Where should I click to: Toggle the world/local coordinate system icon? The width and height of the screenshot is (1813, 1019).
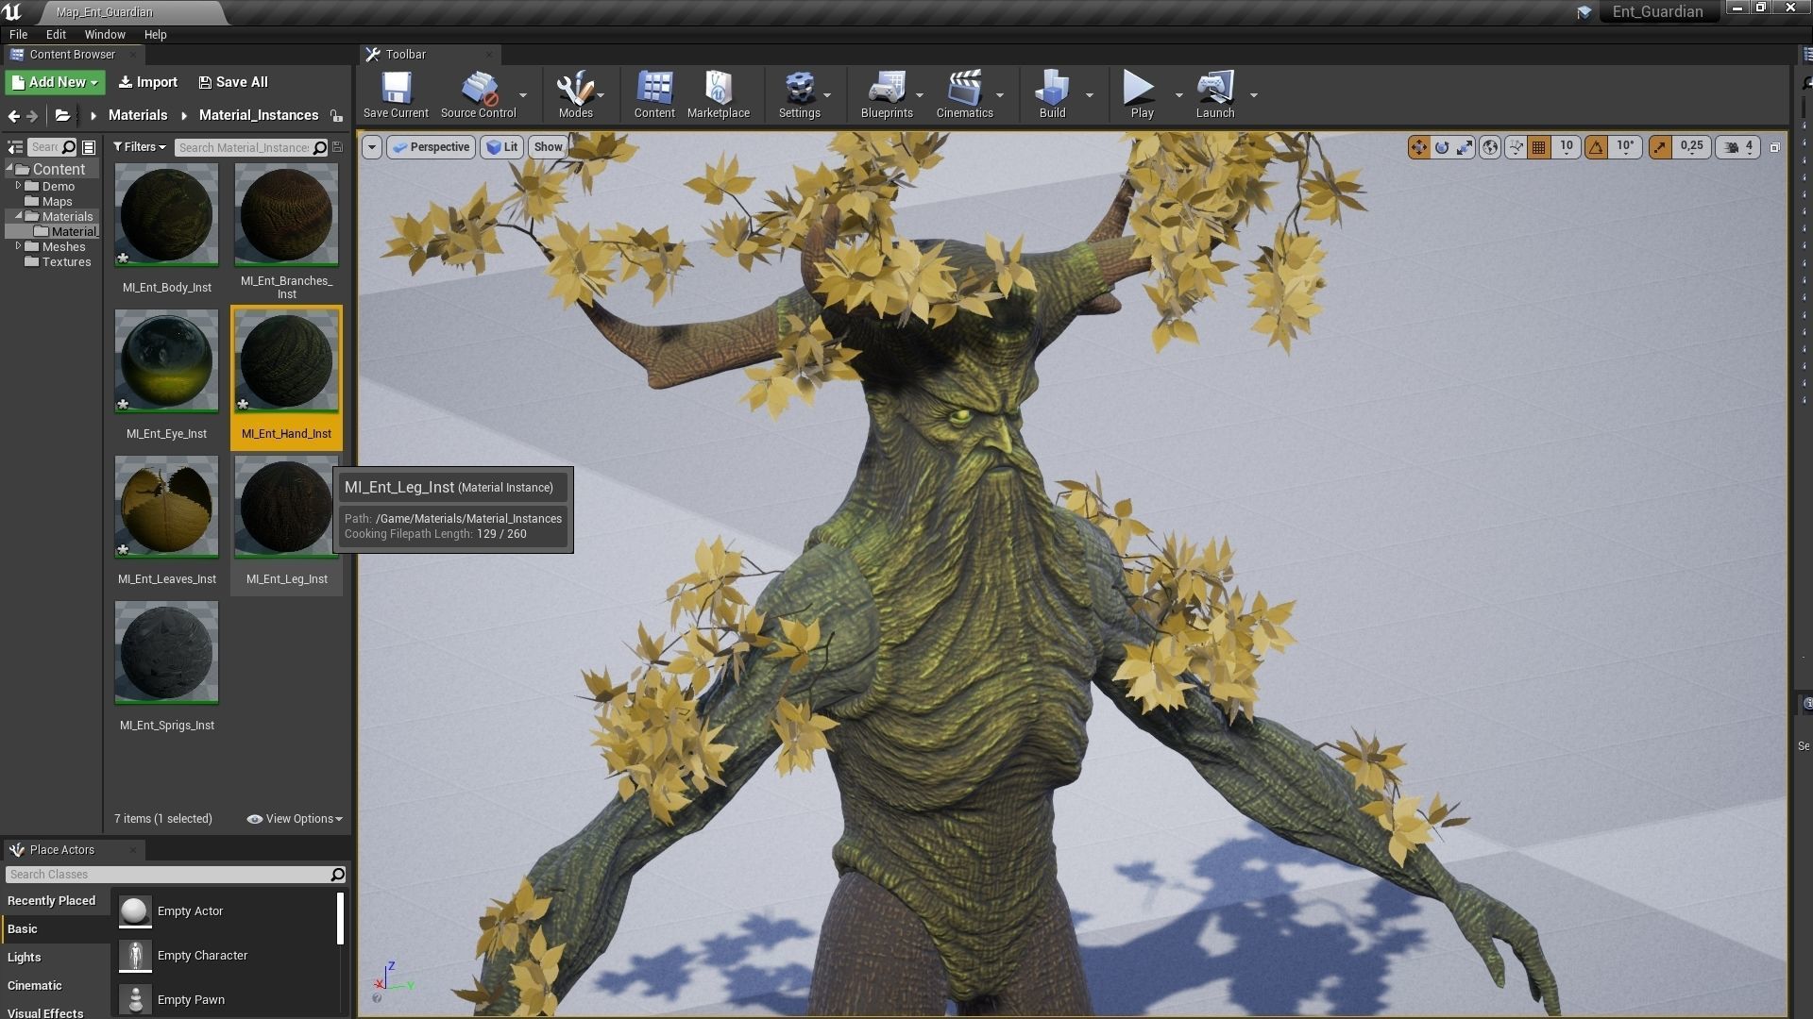tap(1490, 147)
